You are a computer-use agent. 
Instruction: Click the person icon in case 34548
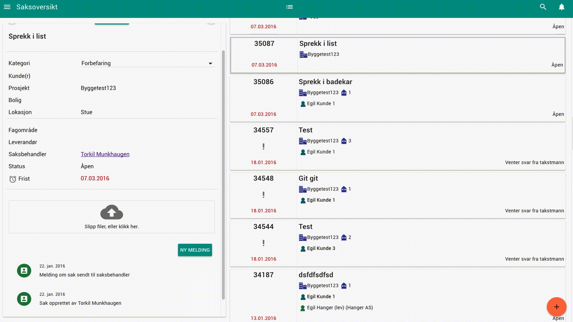(x=303, y=200)
